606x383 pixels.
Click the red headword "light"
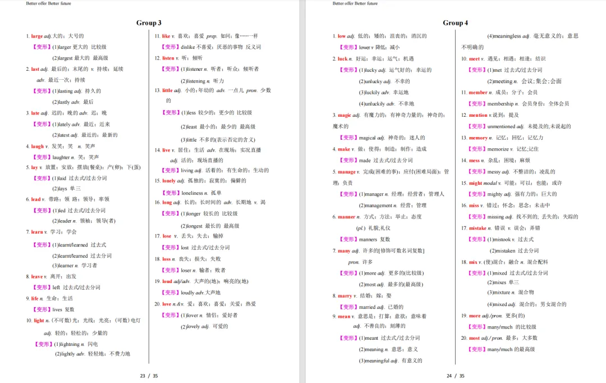39,320
